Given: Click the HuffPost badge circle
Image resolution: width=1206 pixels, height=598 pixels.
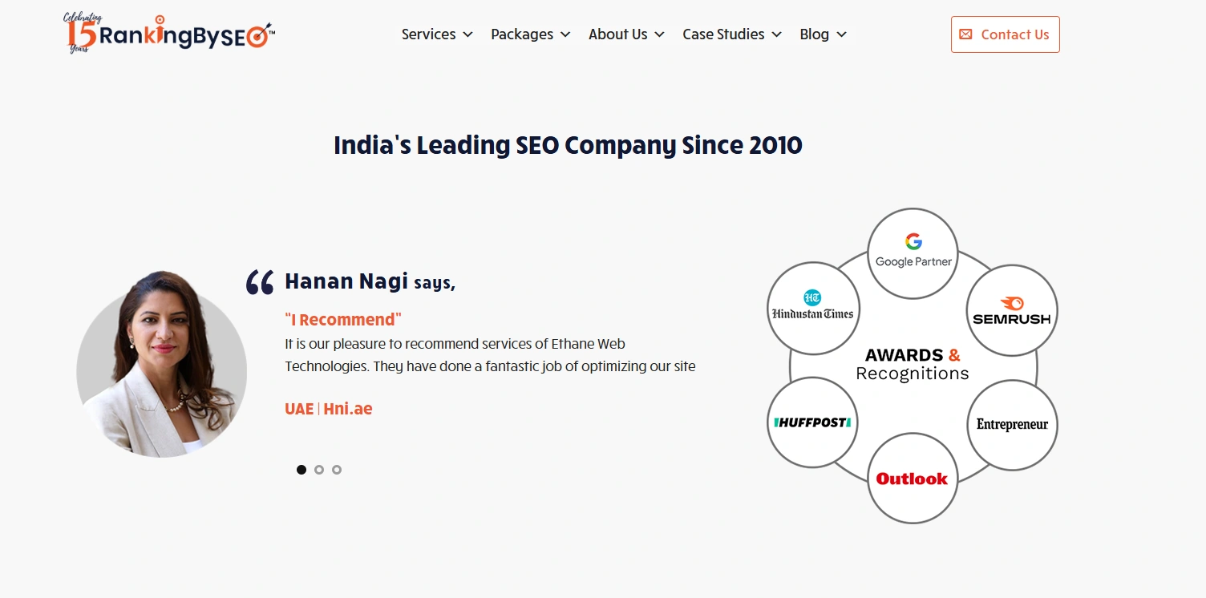Looking at the screenshot, I should [x=813, y=422].
